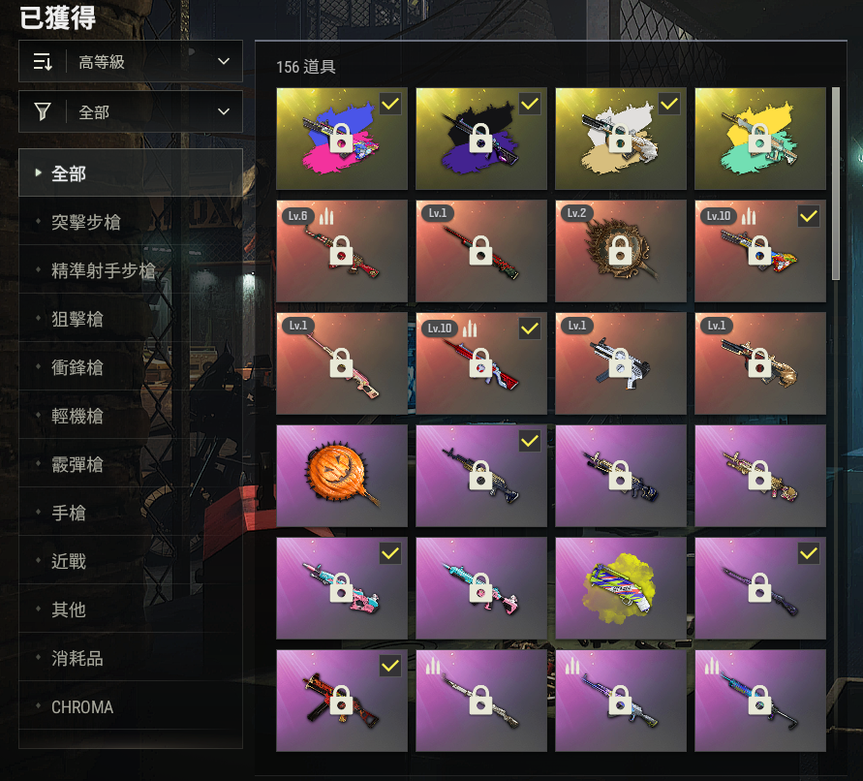This screenshot has height=781, width=863.
Task: Select the orange pumpkin pan skin
Action: [342, 476]
